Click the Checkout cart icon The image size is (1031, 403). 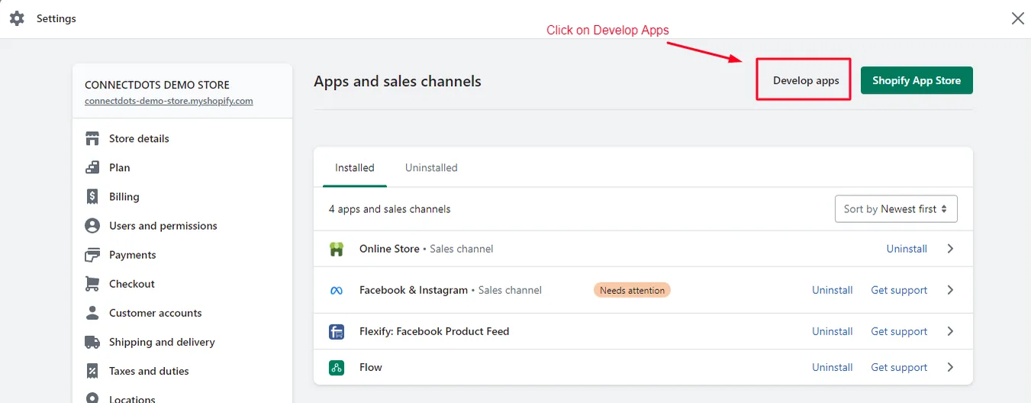point(92,284)
